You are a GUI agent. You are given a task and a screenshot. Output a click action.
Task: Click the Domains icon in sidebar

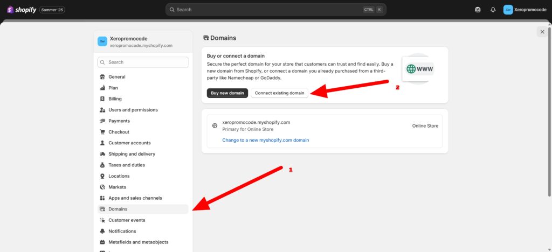coord(102,209)
